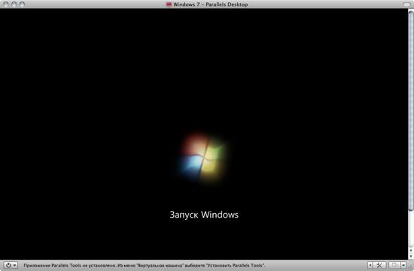Click the scrollbar up arrow
Image resolution: width=414 pixels, height=271 pixels.
(411, 250)
